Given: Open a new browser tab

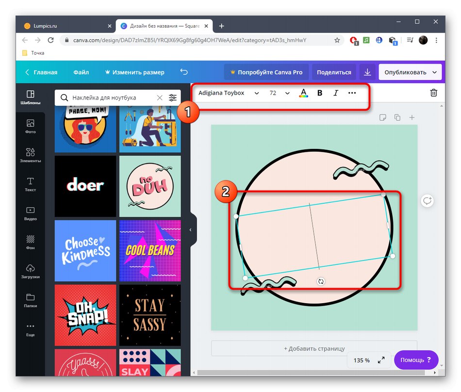Looking at the screenshot, I should (x=222, y=26).
